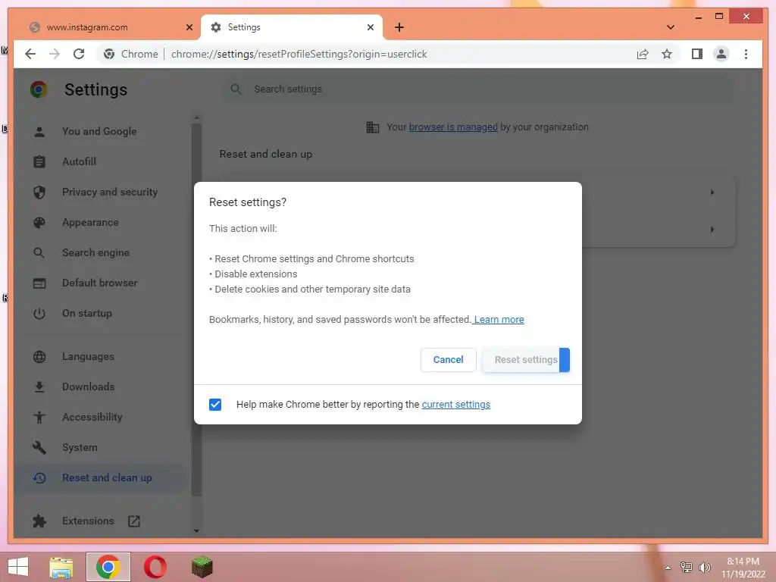Launch Opera from the taskbar
This screenshot has width=776, height=582.
coord(155,567)
